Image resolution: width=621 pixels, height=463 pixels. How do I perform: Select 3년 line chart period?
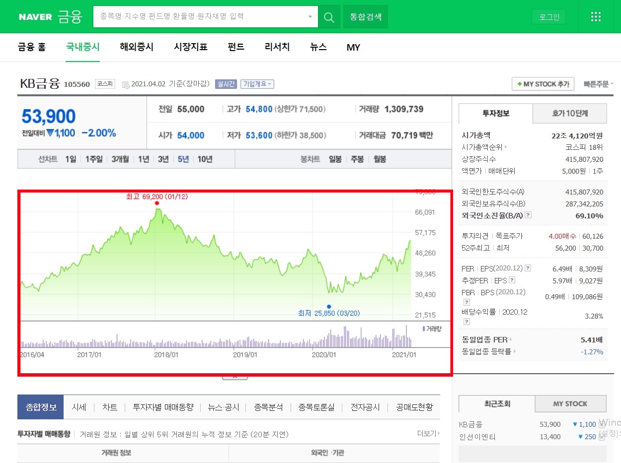tap(163, 159)
